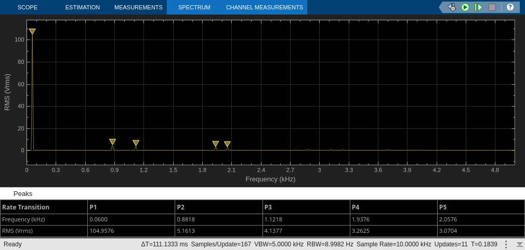Click the peak marker near 0.88 kHz
Viewport: 525px width, 250px height.
tap(112, 141)
